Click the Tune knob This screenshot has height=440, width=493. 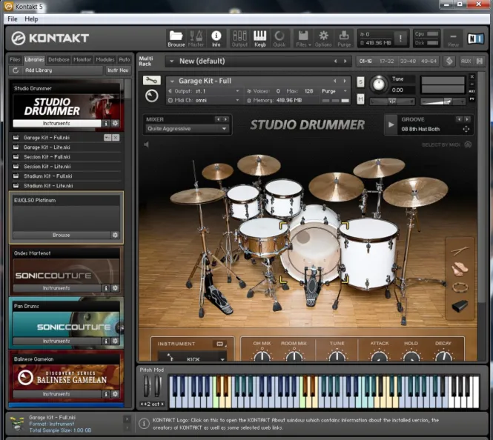click(379, 84)
